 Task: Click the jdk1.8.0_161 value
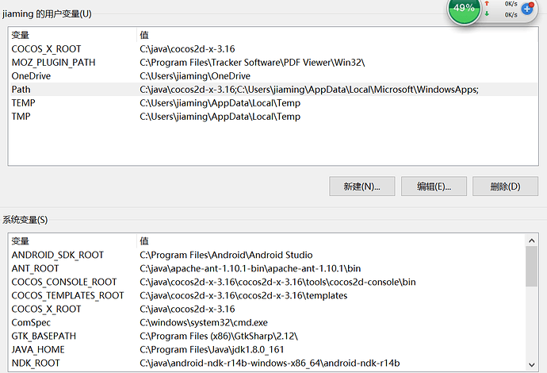click(212, 350)
